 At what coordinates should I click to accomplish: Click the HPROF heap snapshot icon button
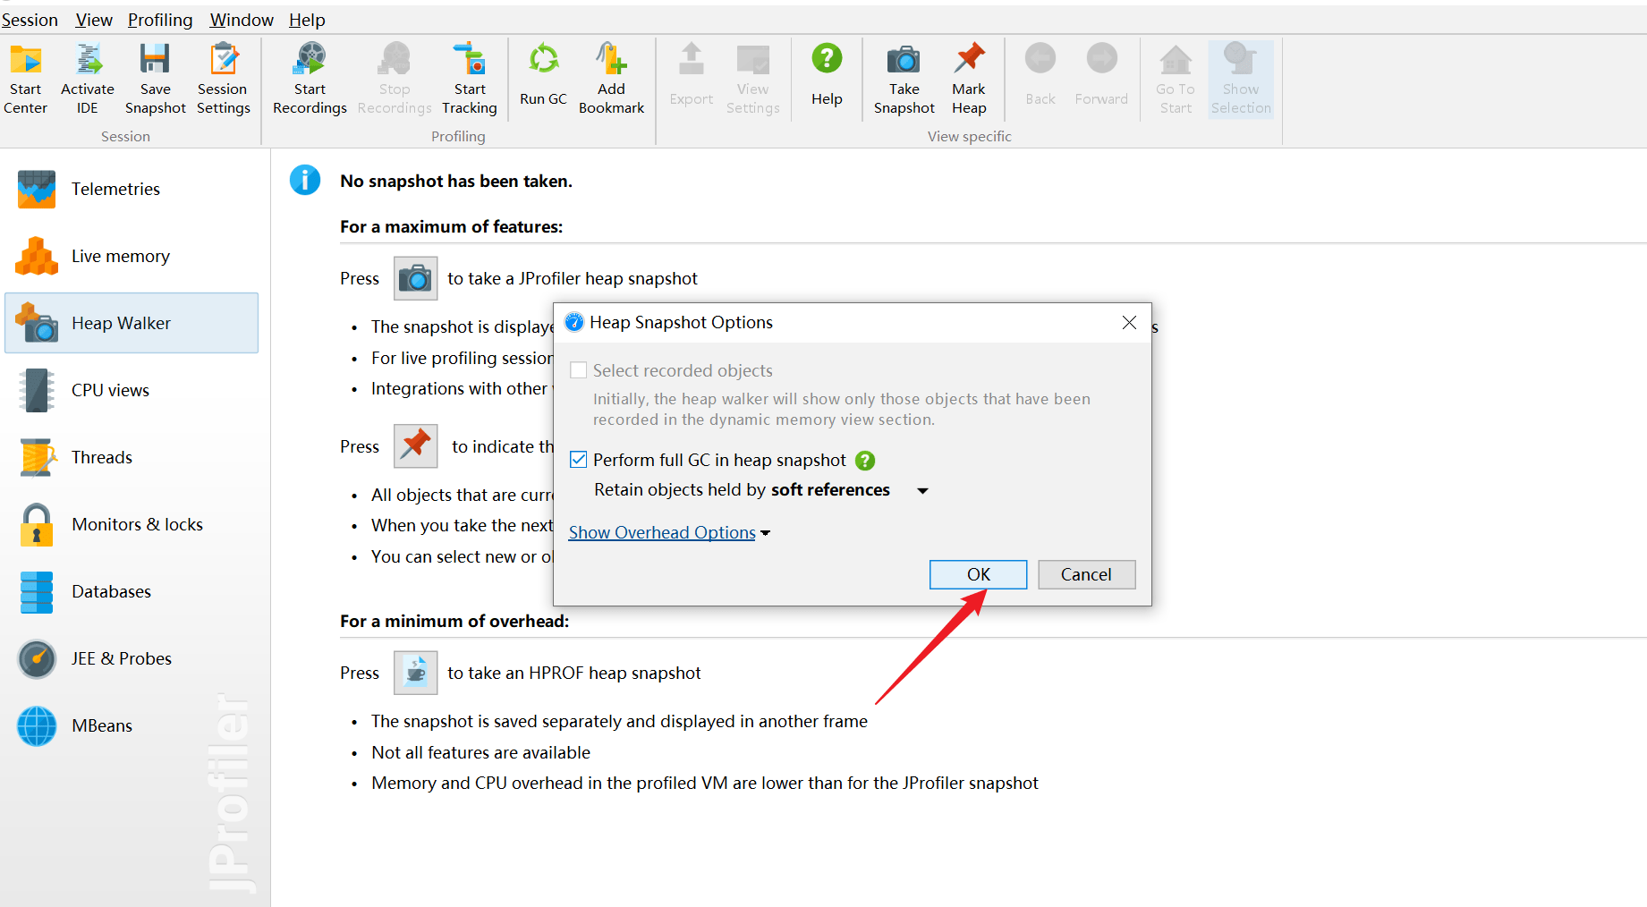click(416, 673)
